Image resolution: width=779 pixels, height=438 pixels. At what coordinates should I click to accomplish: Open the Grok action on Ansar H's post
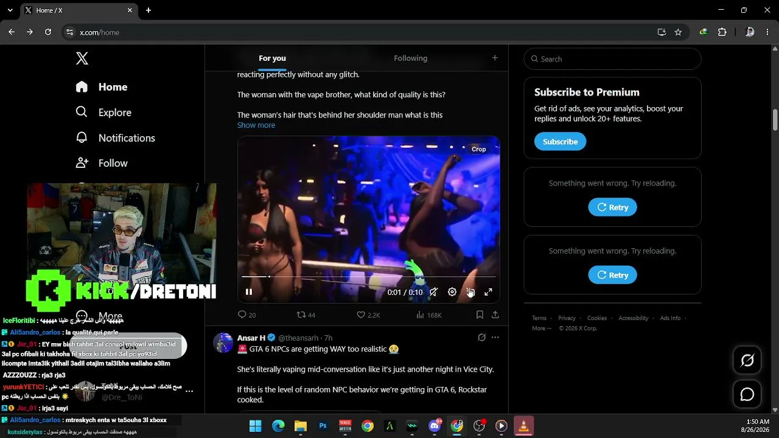[x=481, y=338]
